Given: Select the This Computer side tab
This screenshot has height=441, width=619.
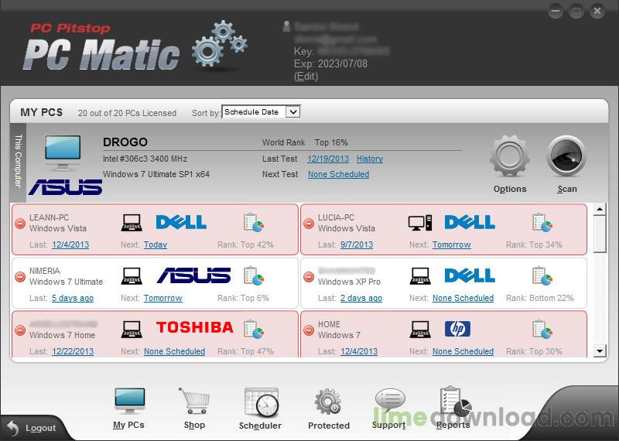Looking at the screenshot, I should tap(18, 162).
